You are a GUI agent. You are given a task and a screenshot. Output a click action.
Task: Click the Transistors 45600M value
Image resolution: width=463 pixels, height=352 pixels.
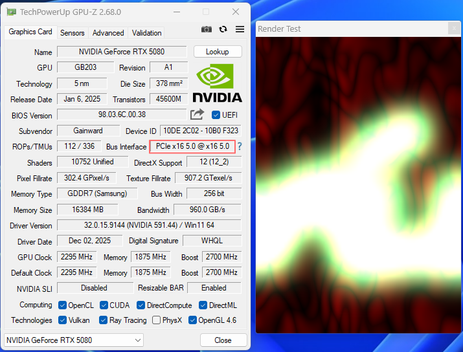[x=168, y=99]
